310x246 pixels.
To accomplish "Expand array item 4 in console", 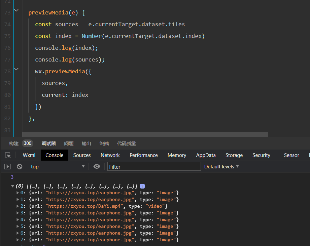I will (18, 219).
